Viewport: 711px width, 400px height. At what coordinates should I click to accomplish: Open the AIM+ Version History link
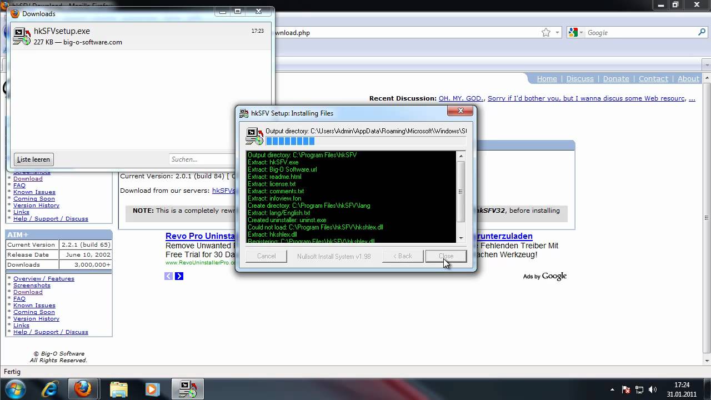pyautogui.click(x=36, y=319)
